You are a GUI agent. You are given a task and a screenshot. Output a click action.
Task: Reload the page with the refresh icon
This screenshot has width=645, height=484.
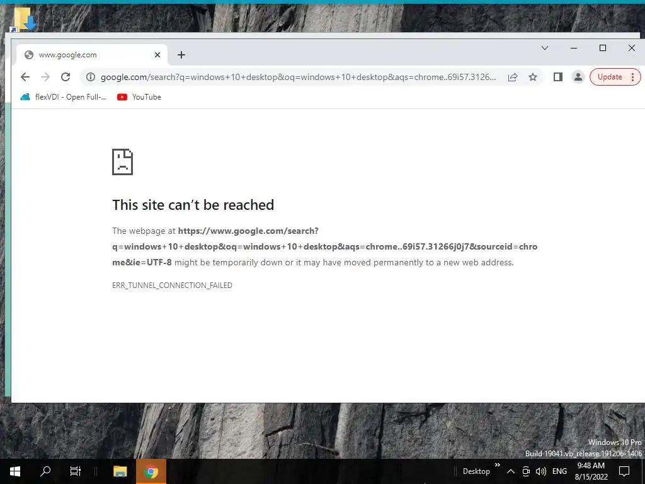66,77
